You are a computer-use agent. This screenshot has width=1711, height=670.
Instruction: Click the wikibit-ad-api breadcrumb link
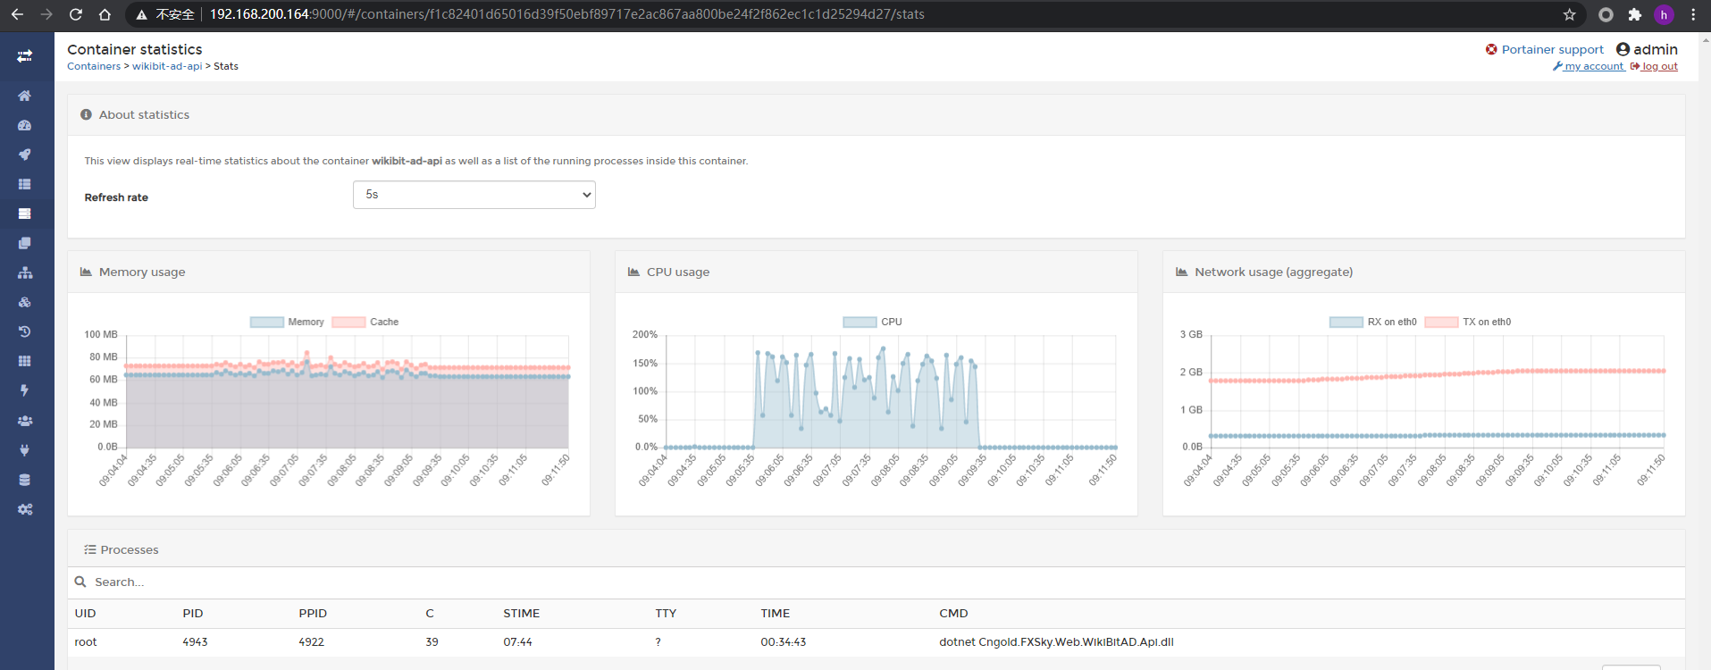click(167, 66)
